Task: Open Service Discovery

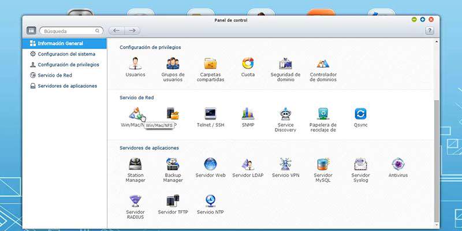Action: 285,114
